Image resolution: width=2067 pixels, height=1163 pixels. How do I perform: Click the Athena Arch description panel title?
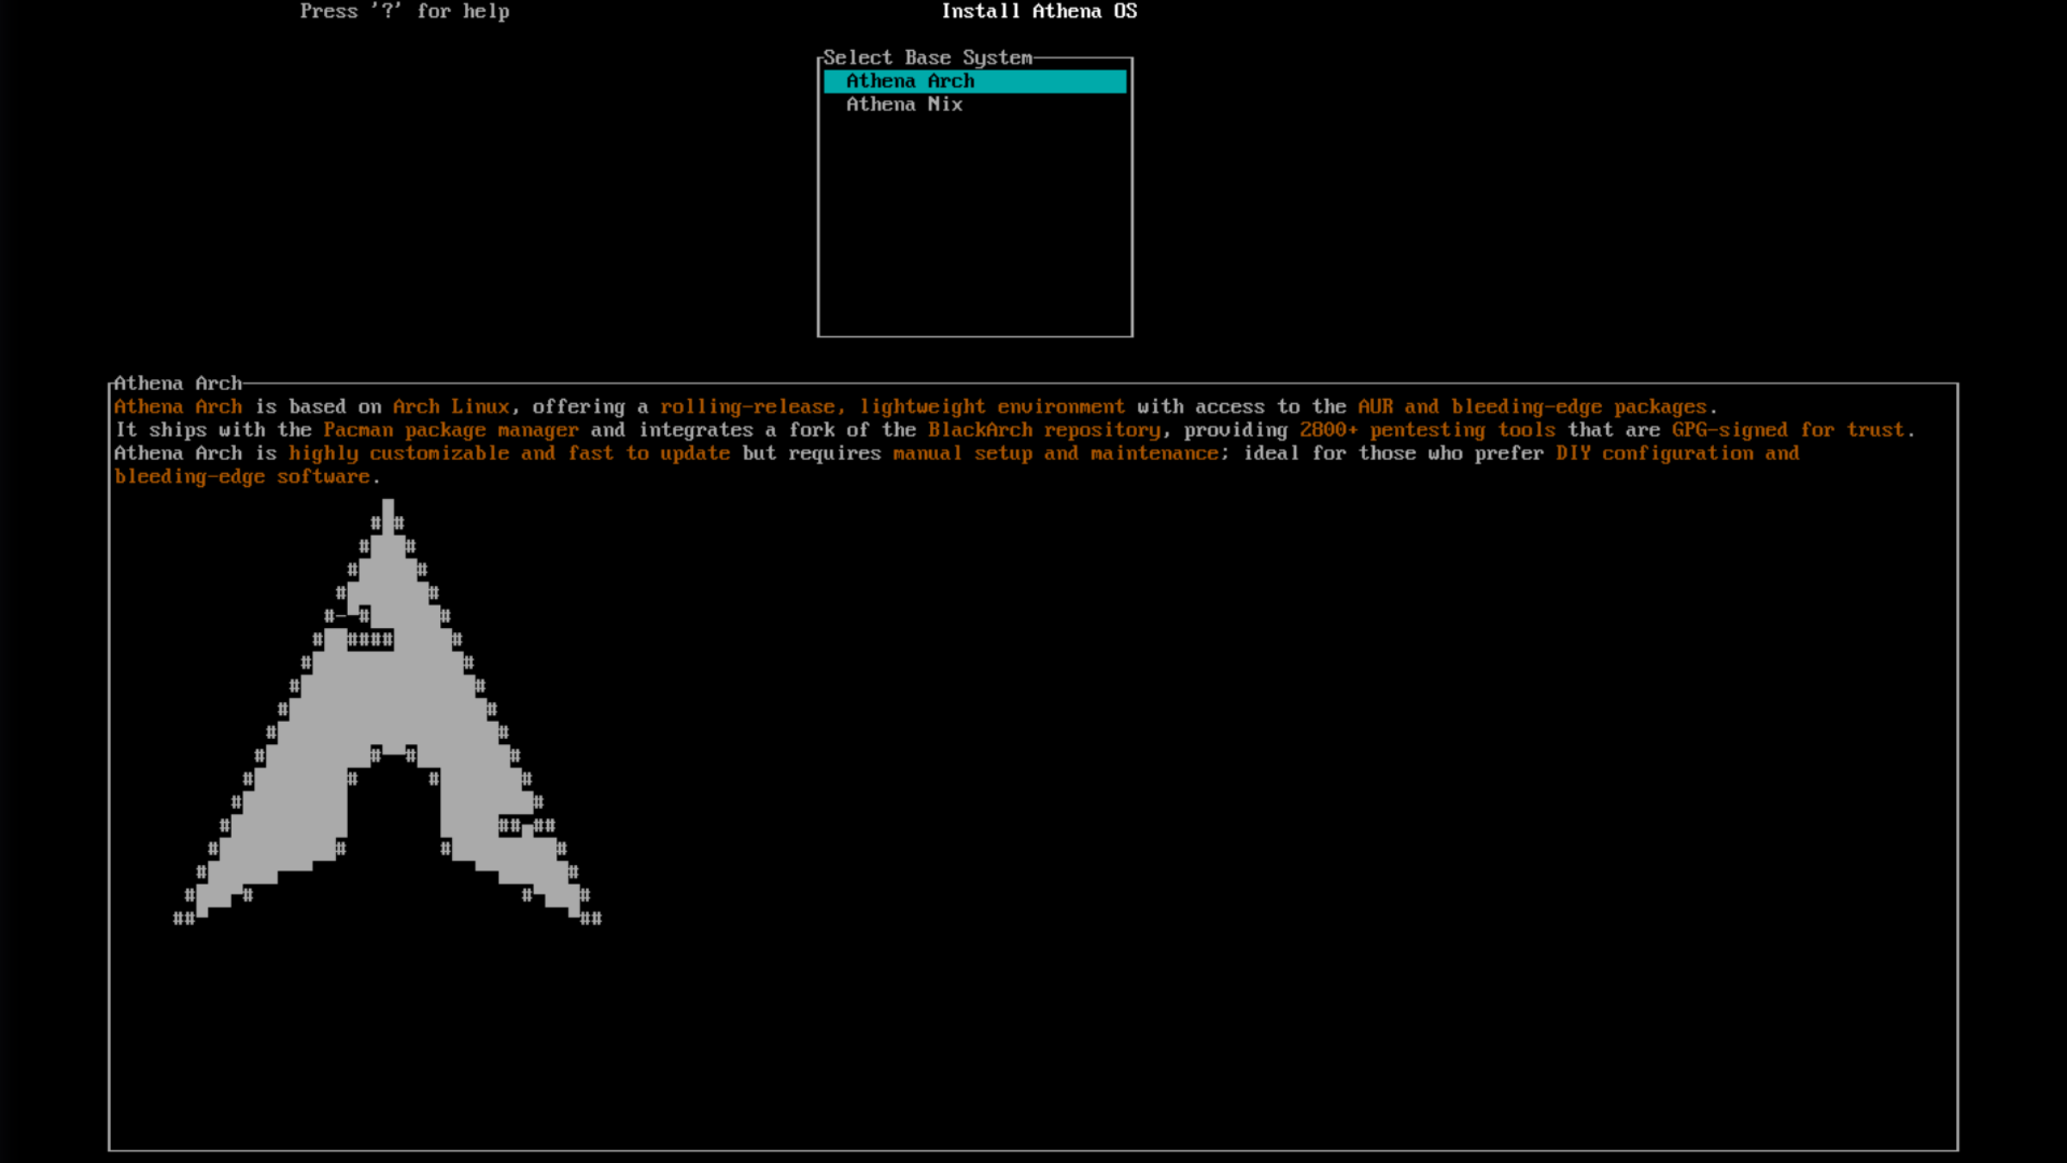point(177,383)
